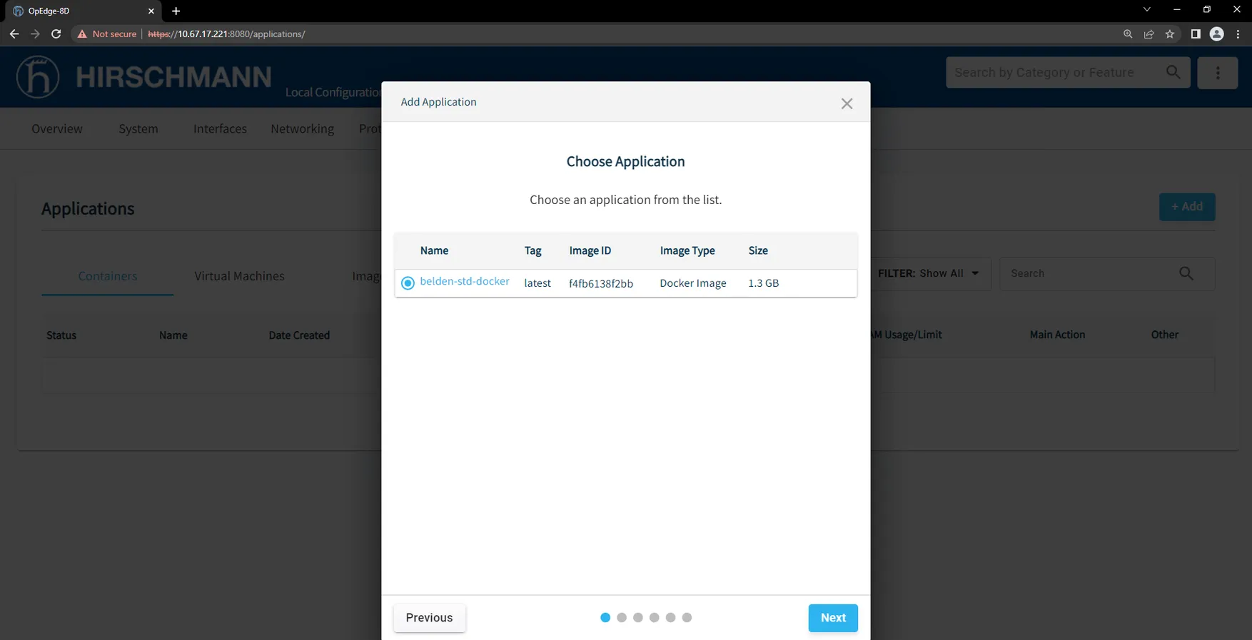Select the belden-std-docker radio button
The height and width of the screenshot is (640, 1252).
pos(408,283)
